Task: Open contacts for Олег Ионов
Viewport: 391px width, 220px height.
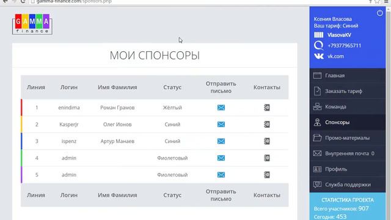Action: 267,124
